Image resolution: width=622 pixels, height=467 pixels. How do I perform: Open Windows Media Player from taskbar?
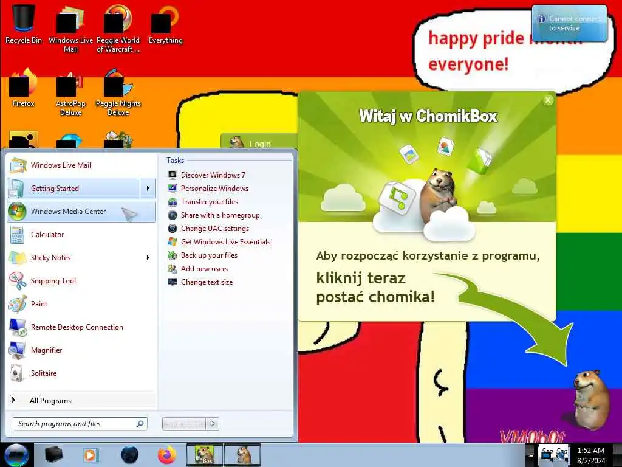[91, 455]
